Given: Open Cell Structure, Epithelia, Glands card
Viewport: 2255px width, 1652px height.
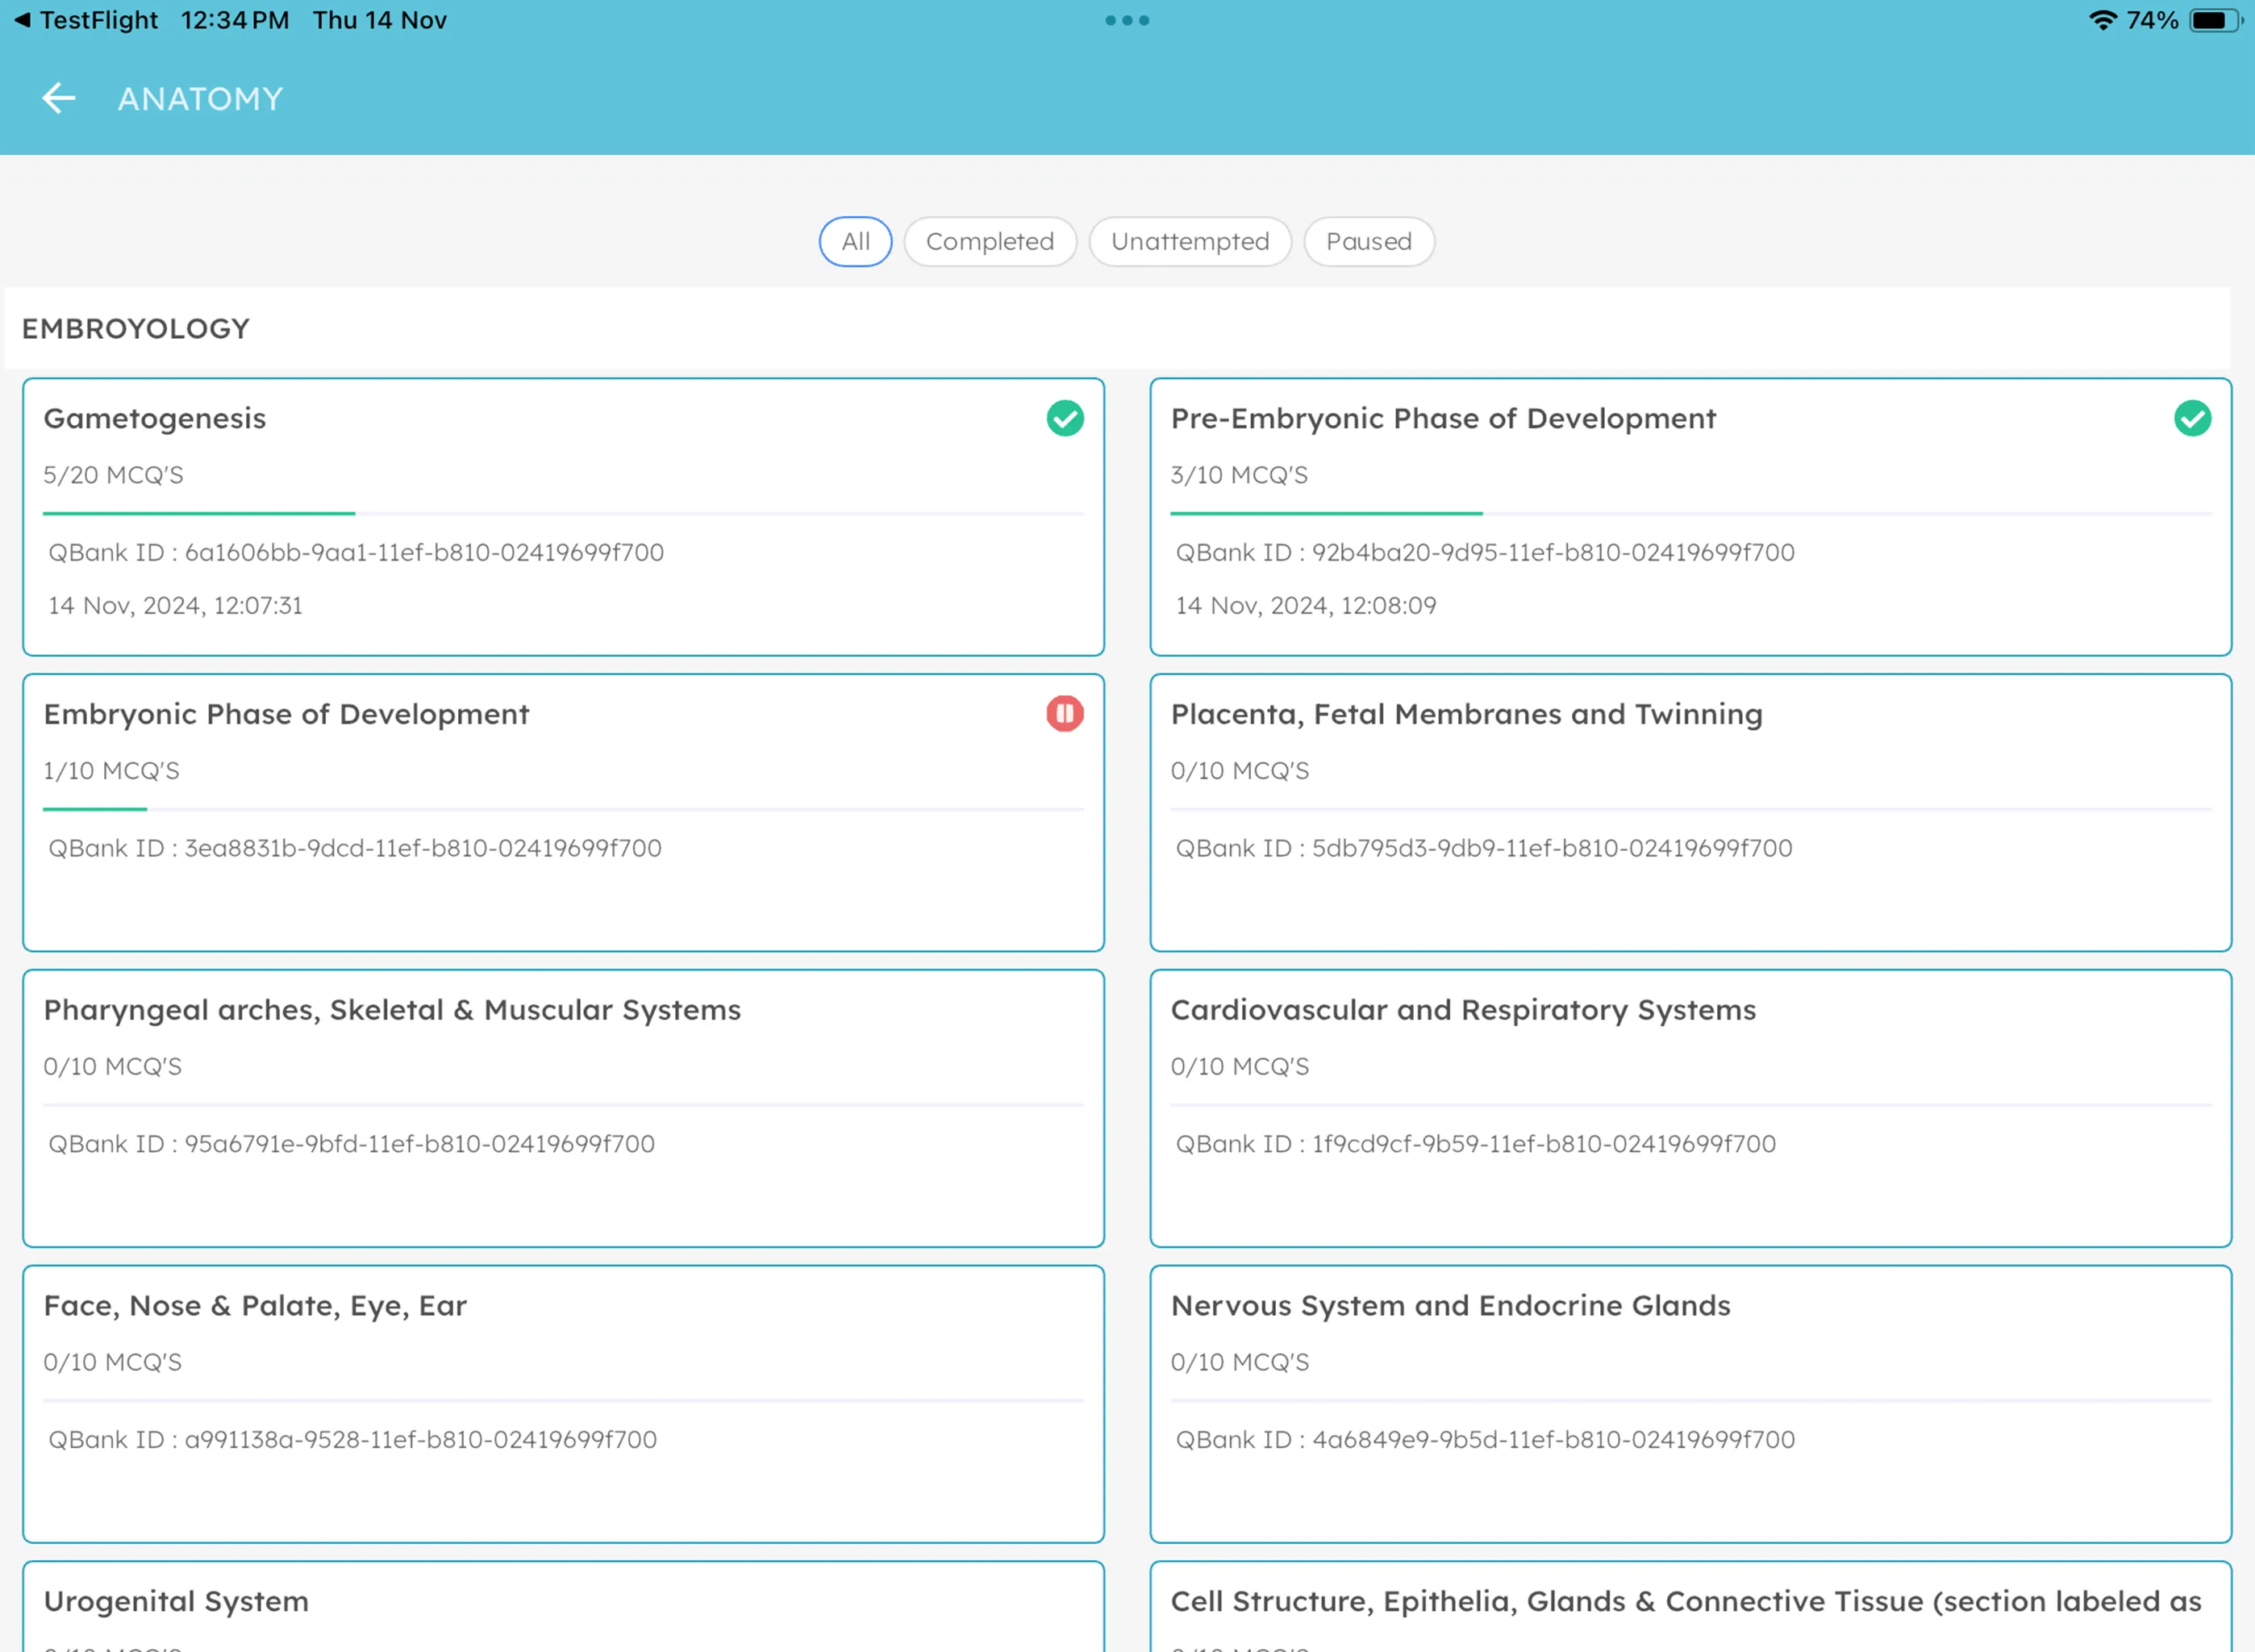Looking at the screenshot, I should (x=1690, y=1607).
